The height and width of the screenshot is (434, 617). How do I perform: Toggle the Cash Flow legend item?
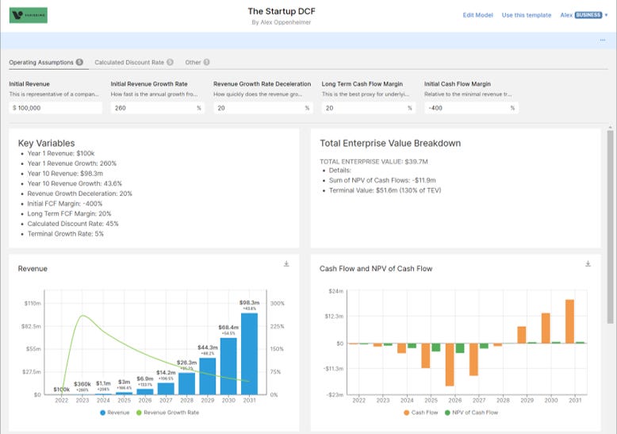pyautogui.click(x=420, y=413)
